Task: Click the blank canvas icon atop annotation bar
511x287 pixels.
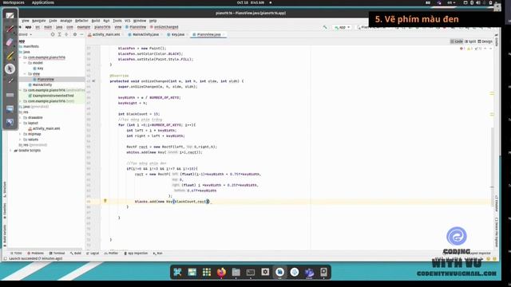Action: [x=10, y=15]
